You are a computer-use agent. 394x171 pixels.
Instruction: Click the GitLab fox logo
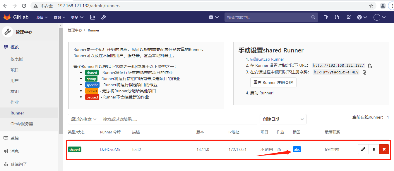[x=7, y=17]
